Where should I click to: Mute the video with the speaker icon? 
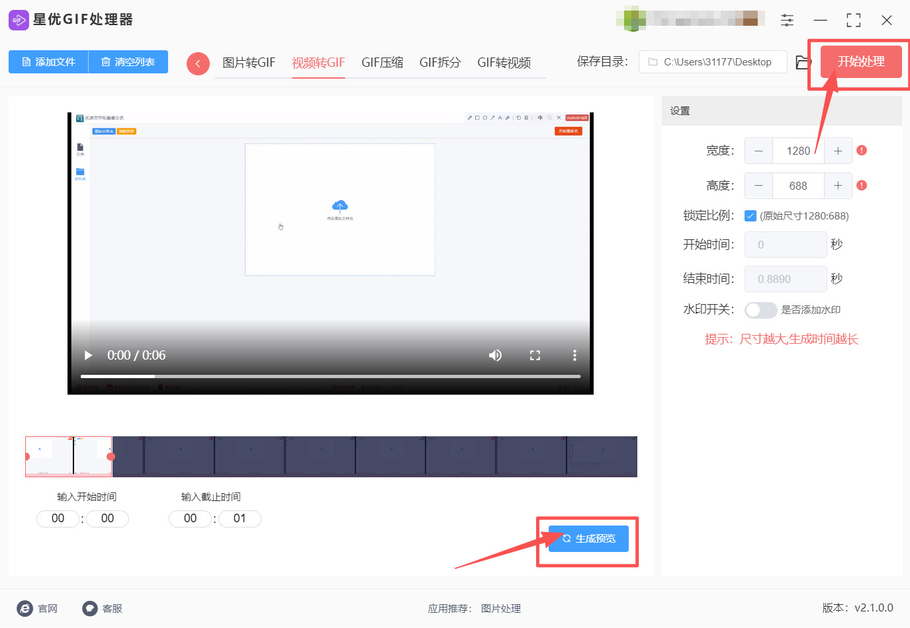tap(495, 355)
